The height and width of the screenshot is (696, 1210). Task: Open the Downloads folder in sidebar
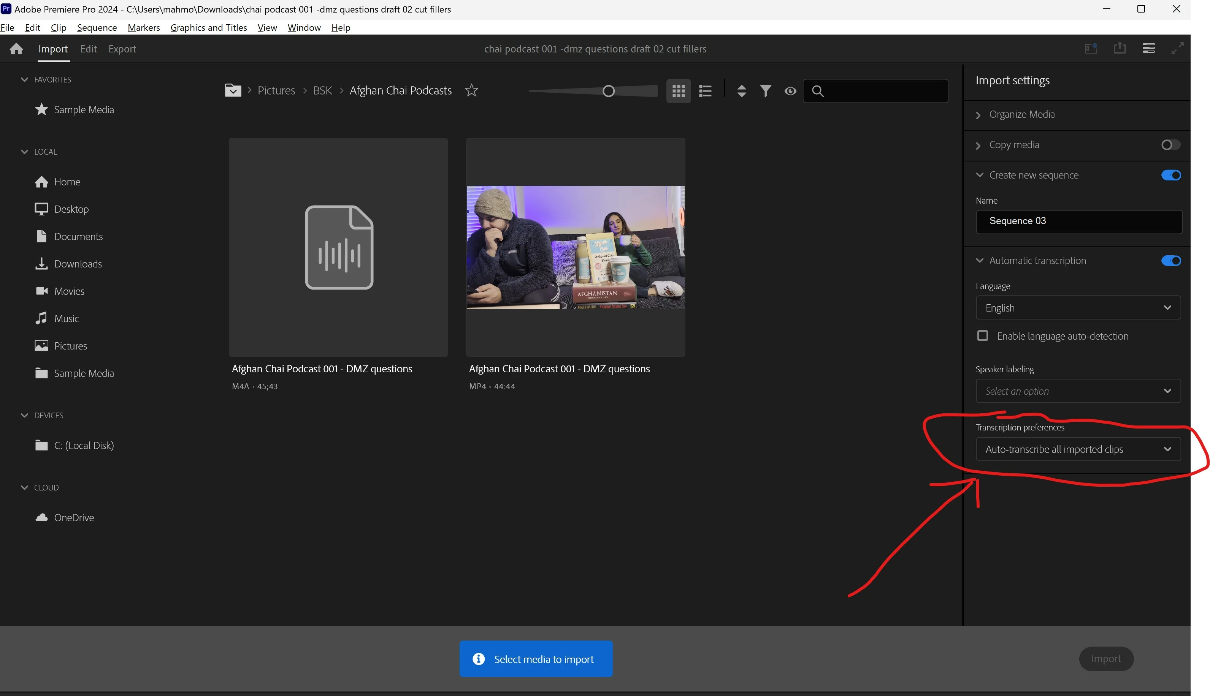coord(78,264)
